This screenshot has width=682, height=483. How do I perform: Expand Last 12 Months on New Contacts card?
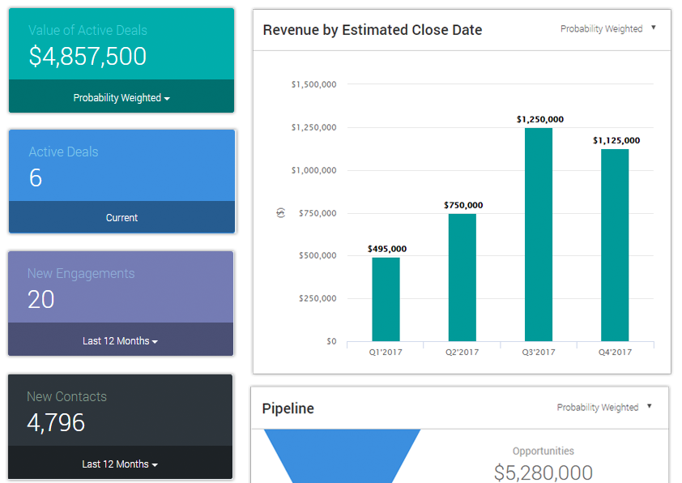point(120,464)
